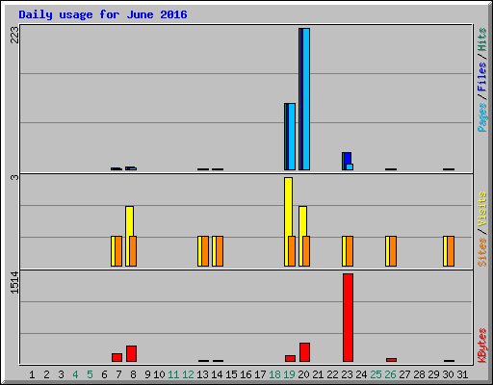Select the tall red KBytes bar for day 23
493x385 pixels.
(348, 318)
